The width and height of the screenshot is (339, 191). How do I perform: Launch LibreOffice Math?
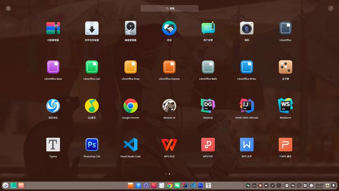[208, 67]
